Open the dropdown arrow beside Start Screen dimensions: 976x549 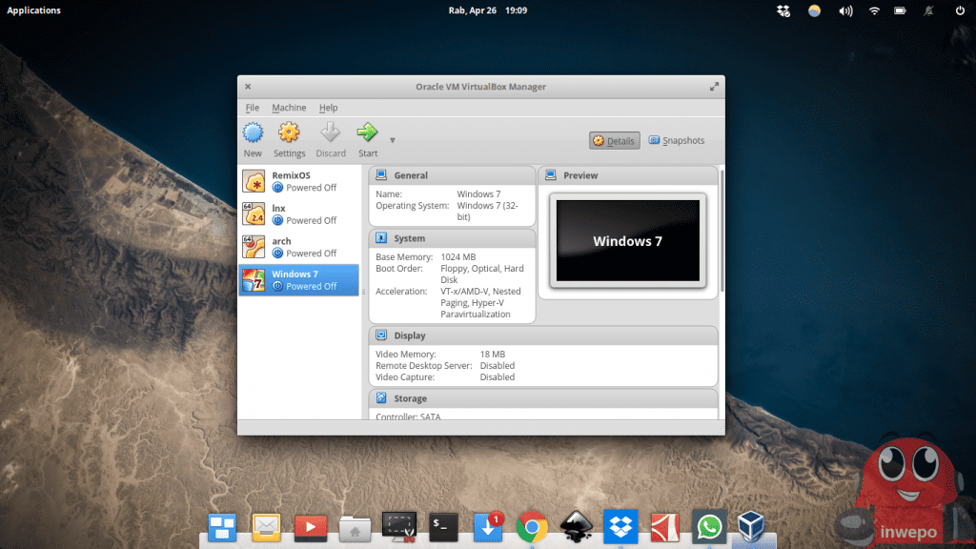coord(392,141)
